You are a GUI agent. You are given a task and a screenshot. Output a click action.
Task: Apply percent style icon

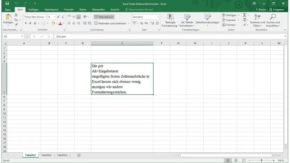point(142,23)
